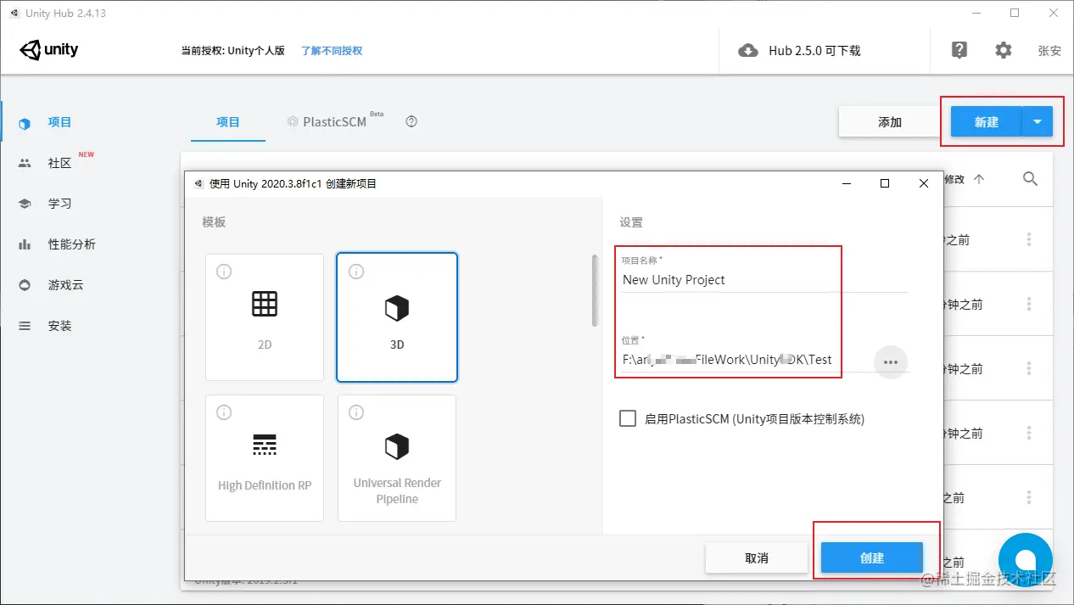Select the 2D template card
Screen dimensions: 1074x605
[x=265, y=317]
